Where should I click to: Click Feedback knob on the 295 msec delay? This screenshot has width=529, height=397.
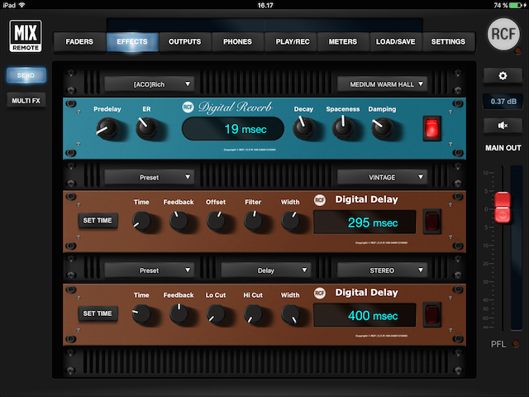click(x=179, y=222)
